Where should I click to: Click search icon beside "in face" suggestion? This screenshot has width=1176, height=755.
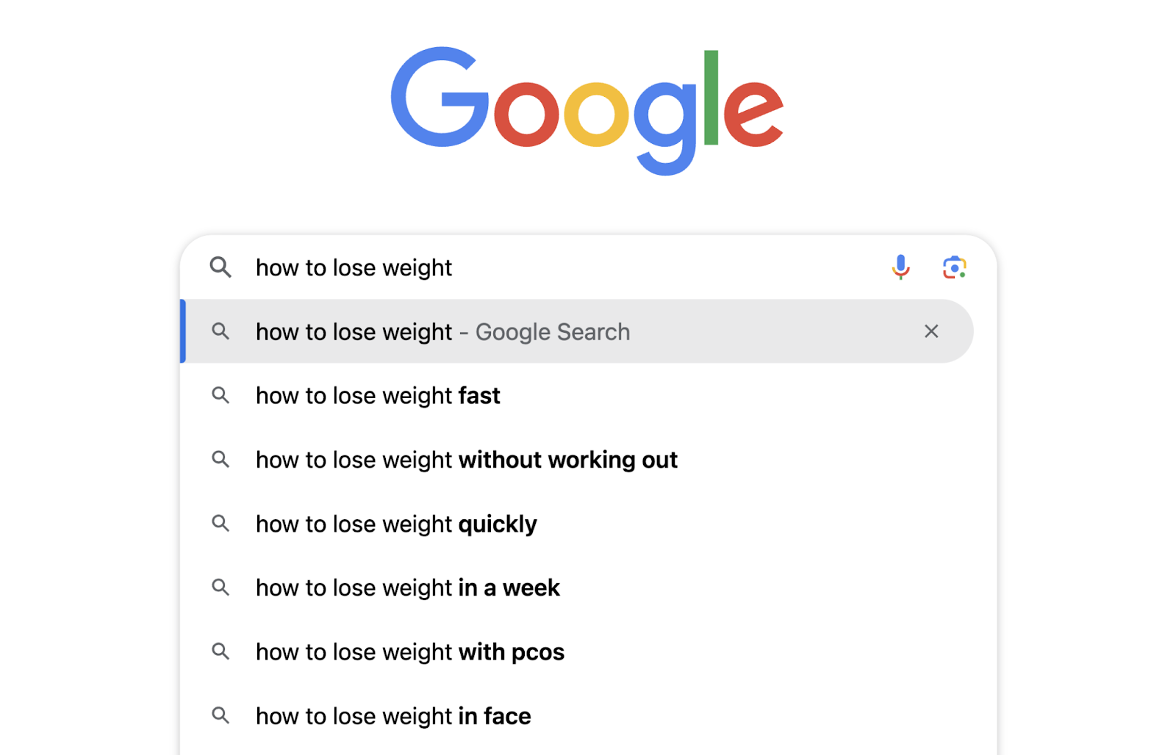(220, 715)
